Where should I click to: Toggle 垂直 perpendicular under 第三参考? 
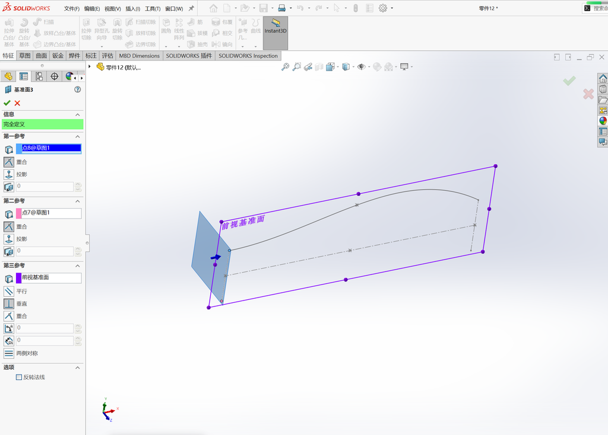tap(9, 303)
